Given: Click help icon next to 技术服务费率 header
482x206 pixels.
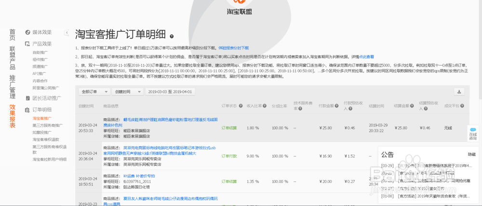Looking at the screenshot, I should (x=300, y=108).
